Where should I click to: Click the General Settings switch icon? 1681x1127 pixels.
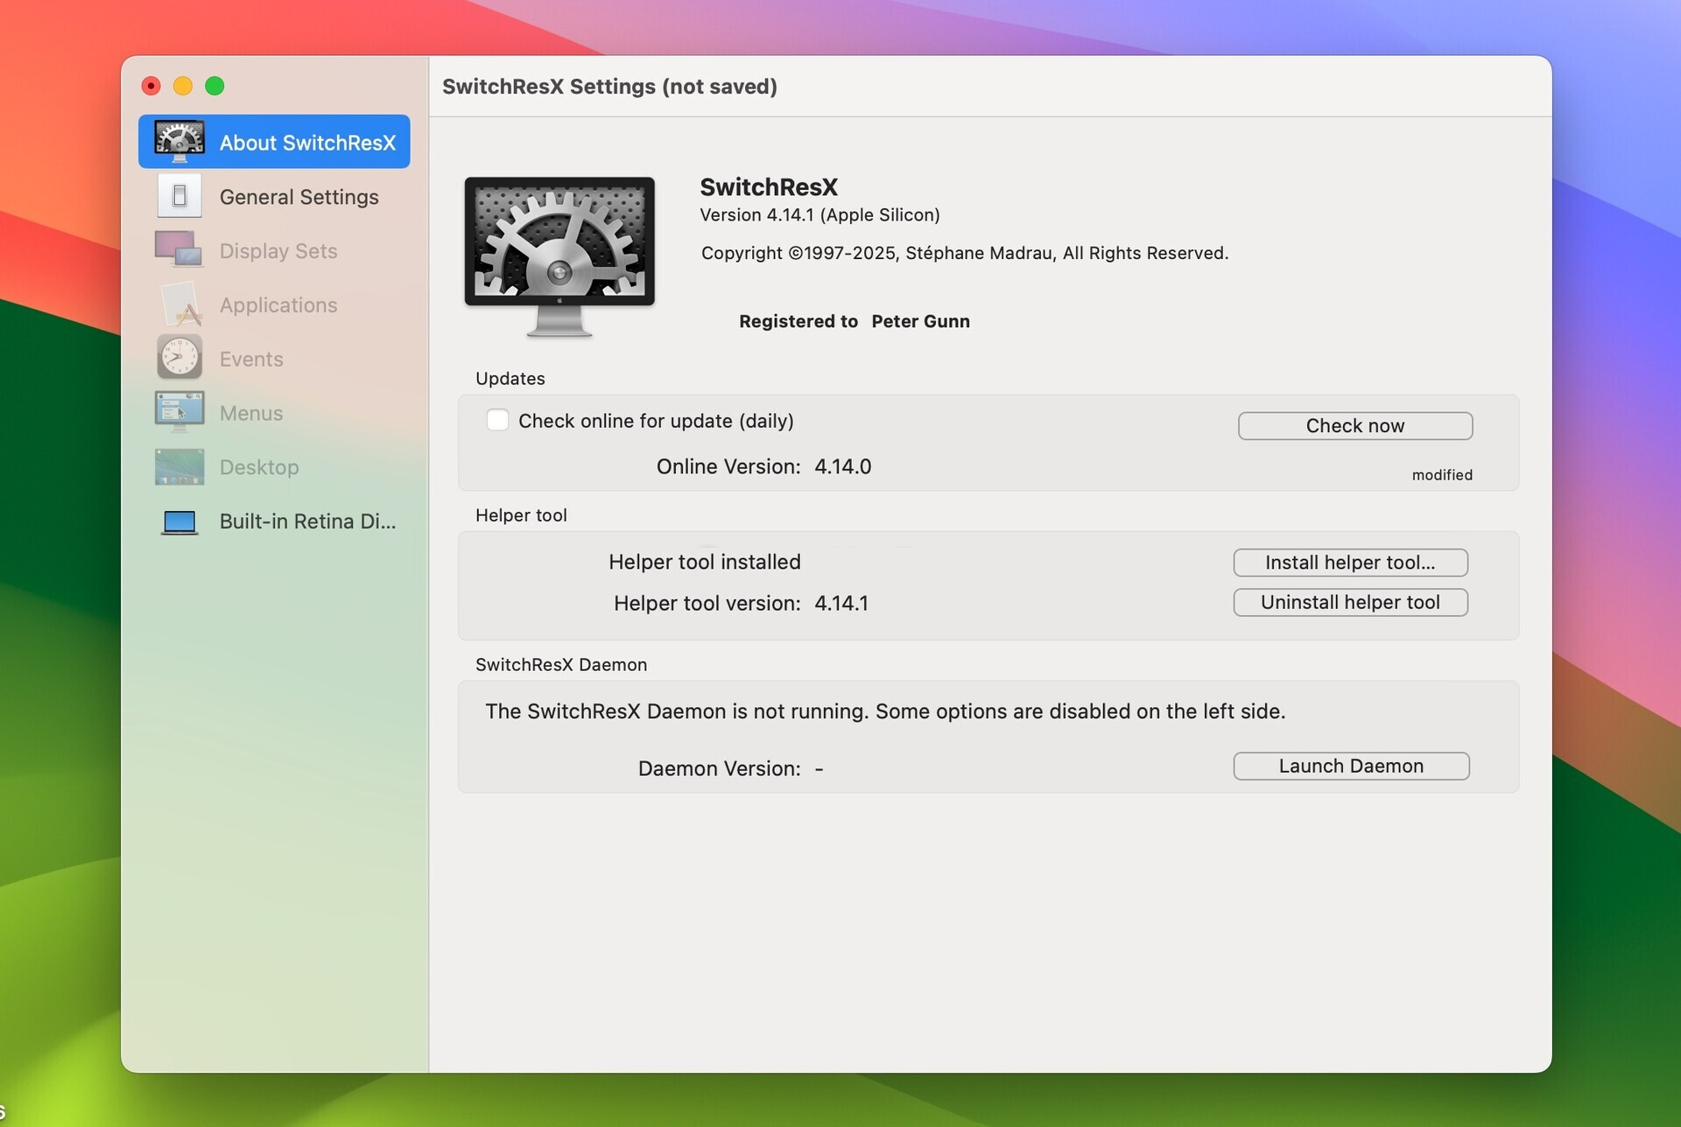pos(179,196)
